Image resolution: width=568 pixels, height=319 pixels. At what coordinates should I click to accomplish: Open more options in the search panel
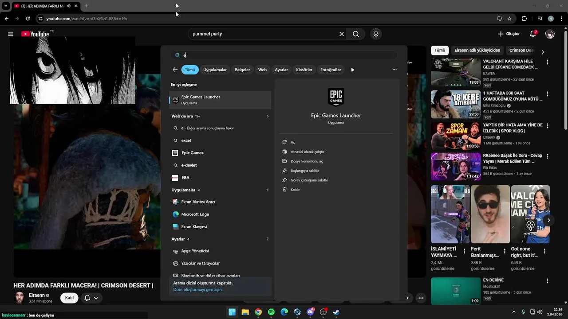click(394, 70)
